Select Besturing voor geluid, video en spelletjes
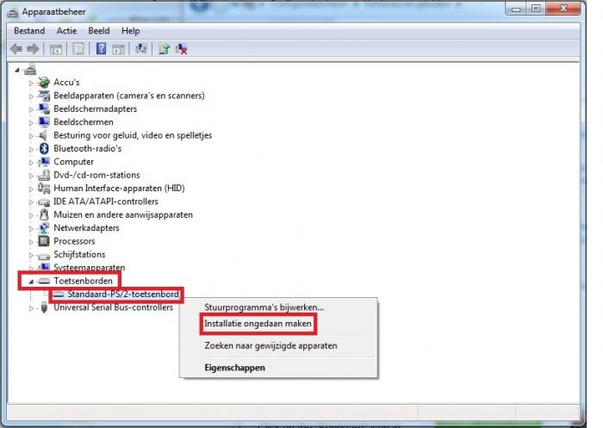Viewport: 603px width, 428px height. [133, 135]
